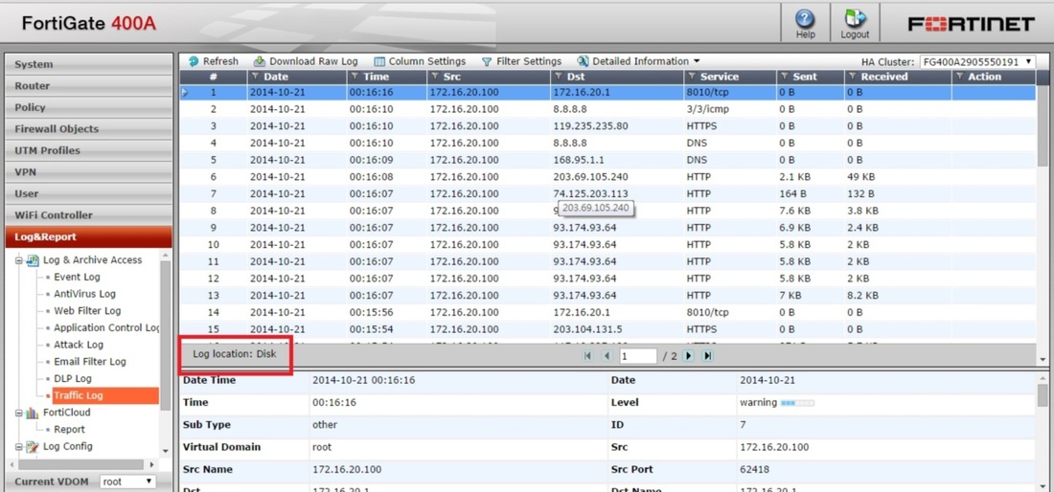1054x492 pixels.
Task: Open DLP Log
Action: 73,378
